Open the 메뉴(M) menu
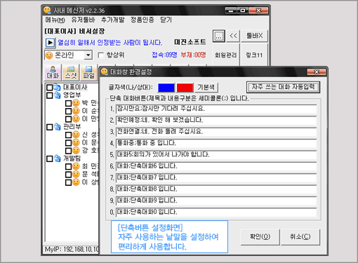This screenshot has width=358, height=263. tap(55, 20)
